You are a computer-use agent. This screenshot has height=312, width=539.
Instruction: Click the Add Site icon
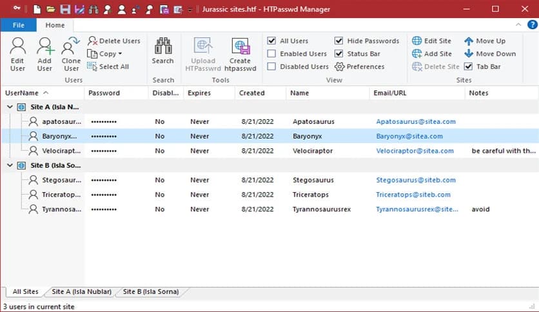[x=417, y=54]
